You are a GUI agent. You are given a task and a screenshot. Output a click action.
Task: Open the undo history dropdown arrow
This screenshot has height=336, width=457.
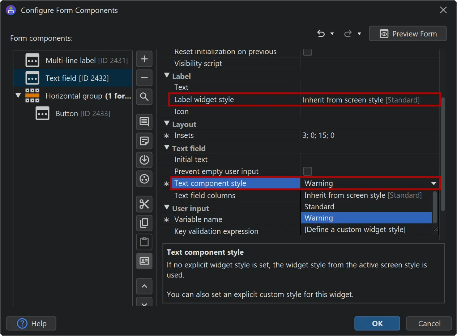click(x=332, y=34)
